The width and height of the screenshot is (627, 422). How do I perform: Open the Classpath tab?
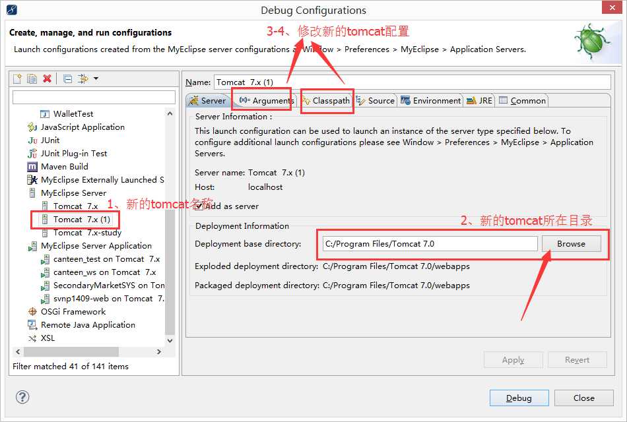[326, 101]
